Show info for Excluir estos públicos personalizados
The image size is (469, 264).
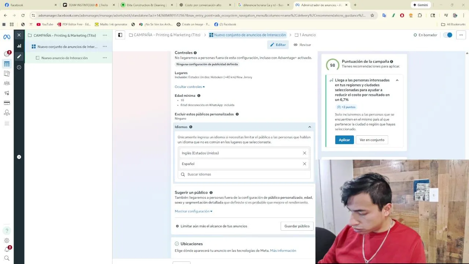pyautogui.click(x=237, y=114)
